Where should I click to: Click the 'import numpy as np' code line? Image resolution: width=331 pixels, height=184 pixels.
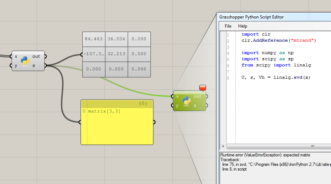point(268,53)
